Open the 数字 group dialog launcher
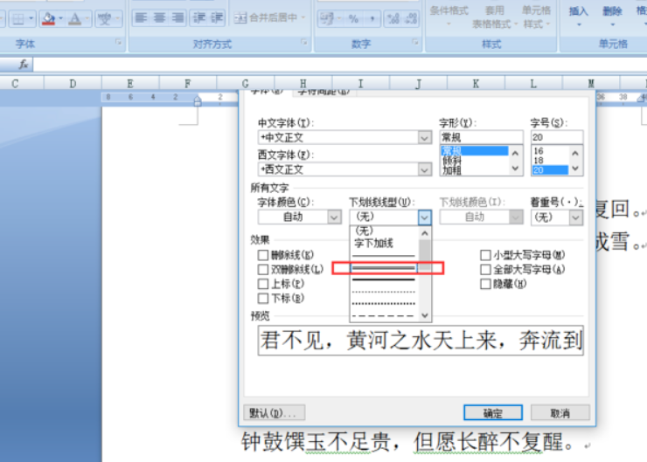 click(415, 42)
